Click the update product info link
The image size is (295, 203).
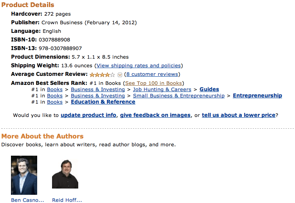[x=88, y=115]
